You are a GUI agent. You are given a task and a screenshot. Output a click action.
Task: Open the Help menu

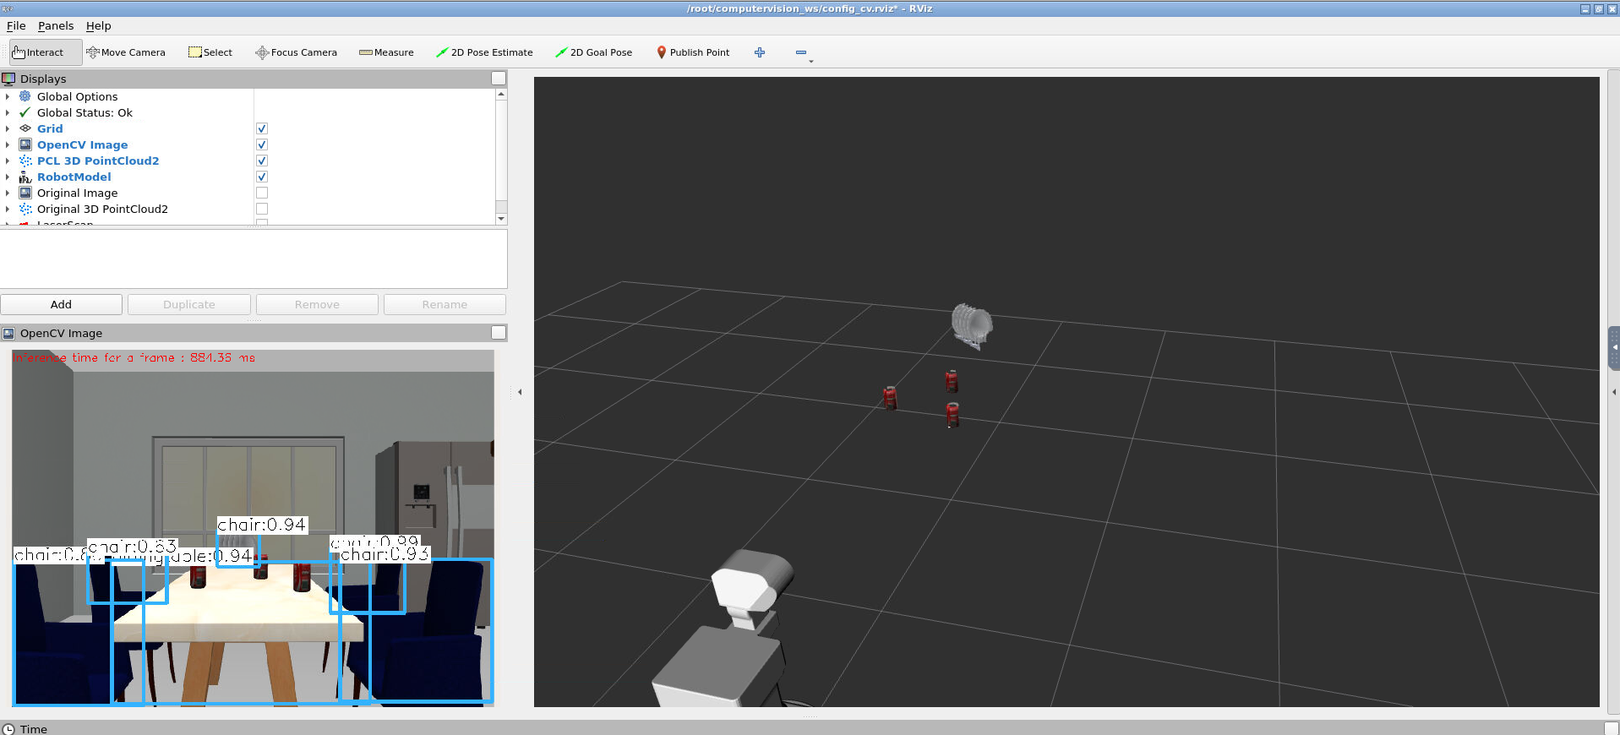(99, 25)
